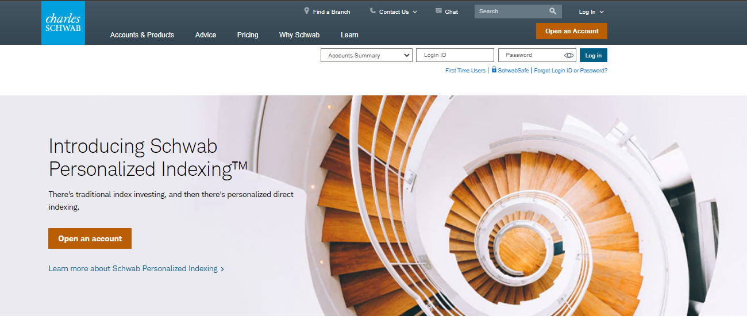Screen dimensions: 747x320
Task: Open the Learn menu
Action: pyautogui.click(x=349, y=35)
